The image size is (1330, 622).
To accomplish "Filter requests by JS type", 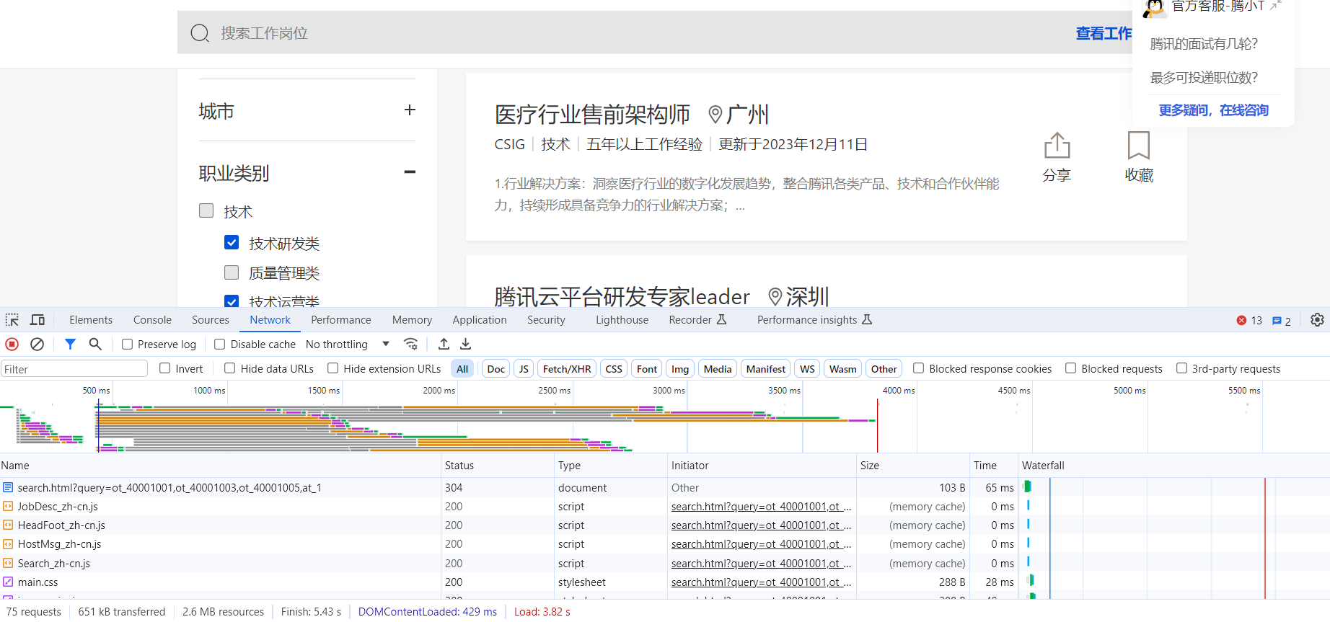I will pyautogui.click(x=524, y=369).
